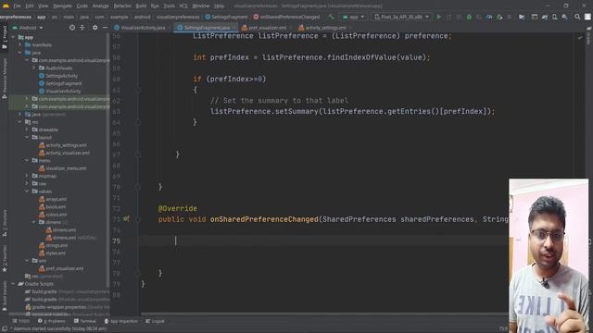This screenshot has width=593, height=333.
Task: Open the File menu
Action: click(x=17, y=6)
